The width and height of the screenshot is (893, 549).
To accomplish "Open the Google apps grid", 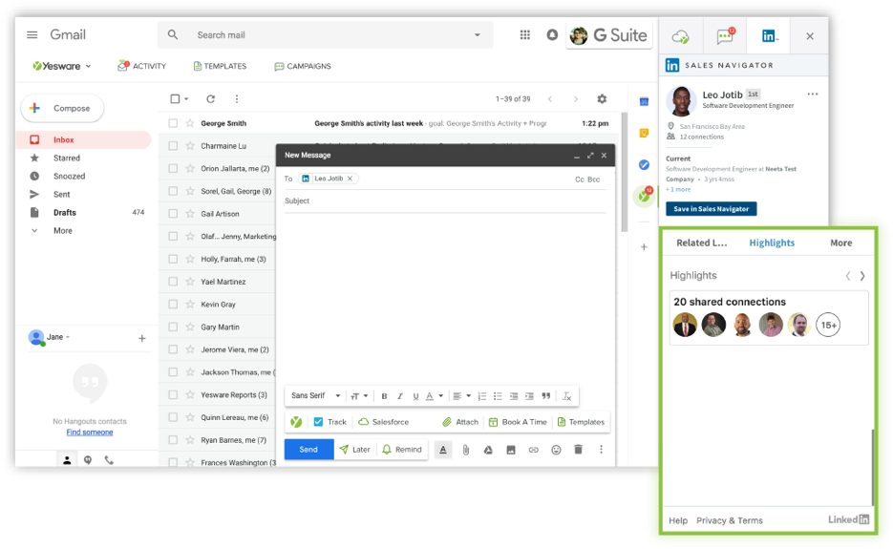I will pyautogui.click(x=524, y=35).
